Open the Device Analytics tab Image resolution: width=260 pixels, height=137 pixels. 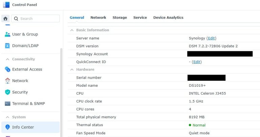168,17
